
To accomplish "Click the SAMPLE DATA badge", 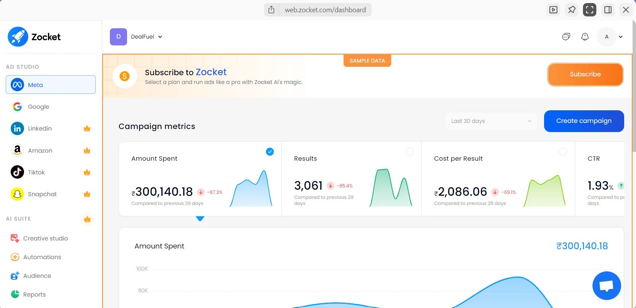I will coord(367,61).
